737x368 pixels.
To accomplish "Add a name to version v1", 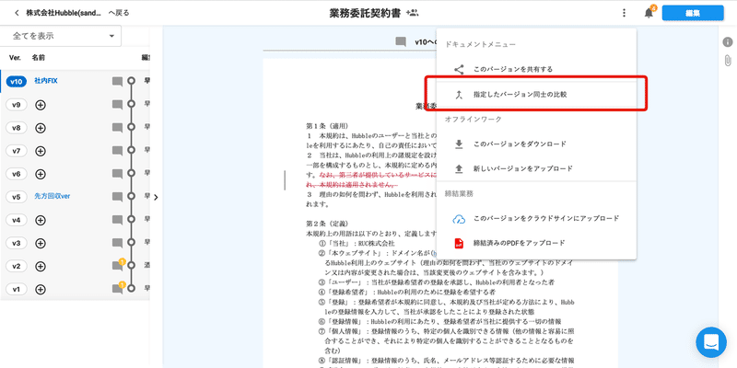I will pos(41,289).
